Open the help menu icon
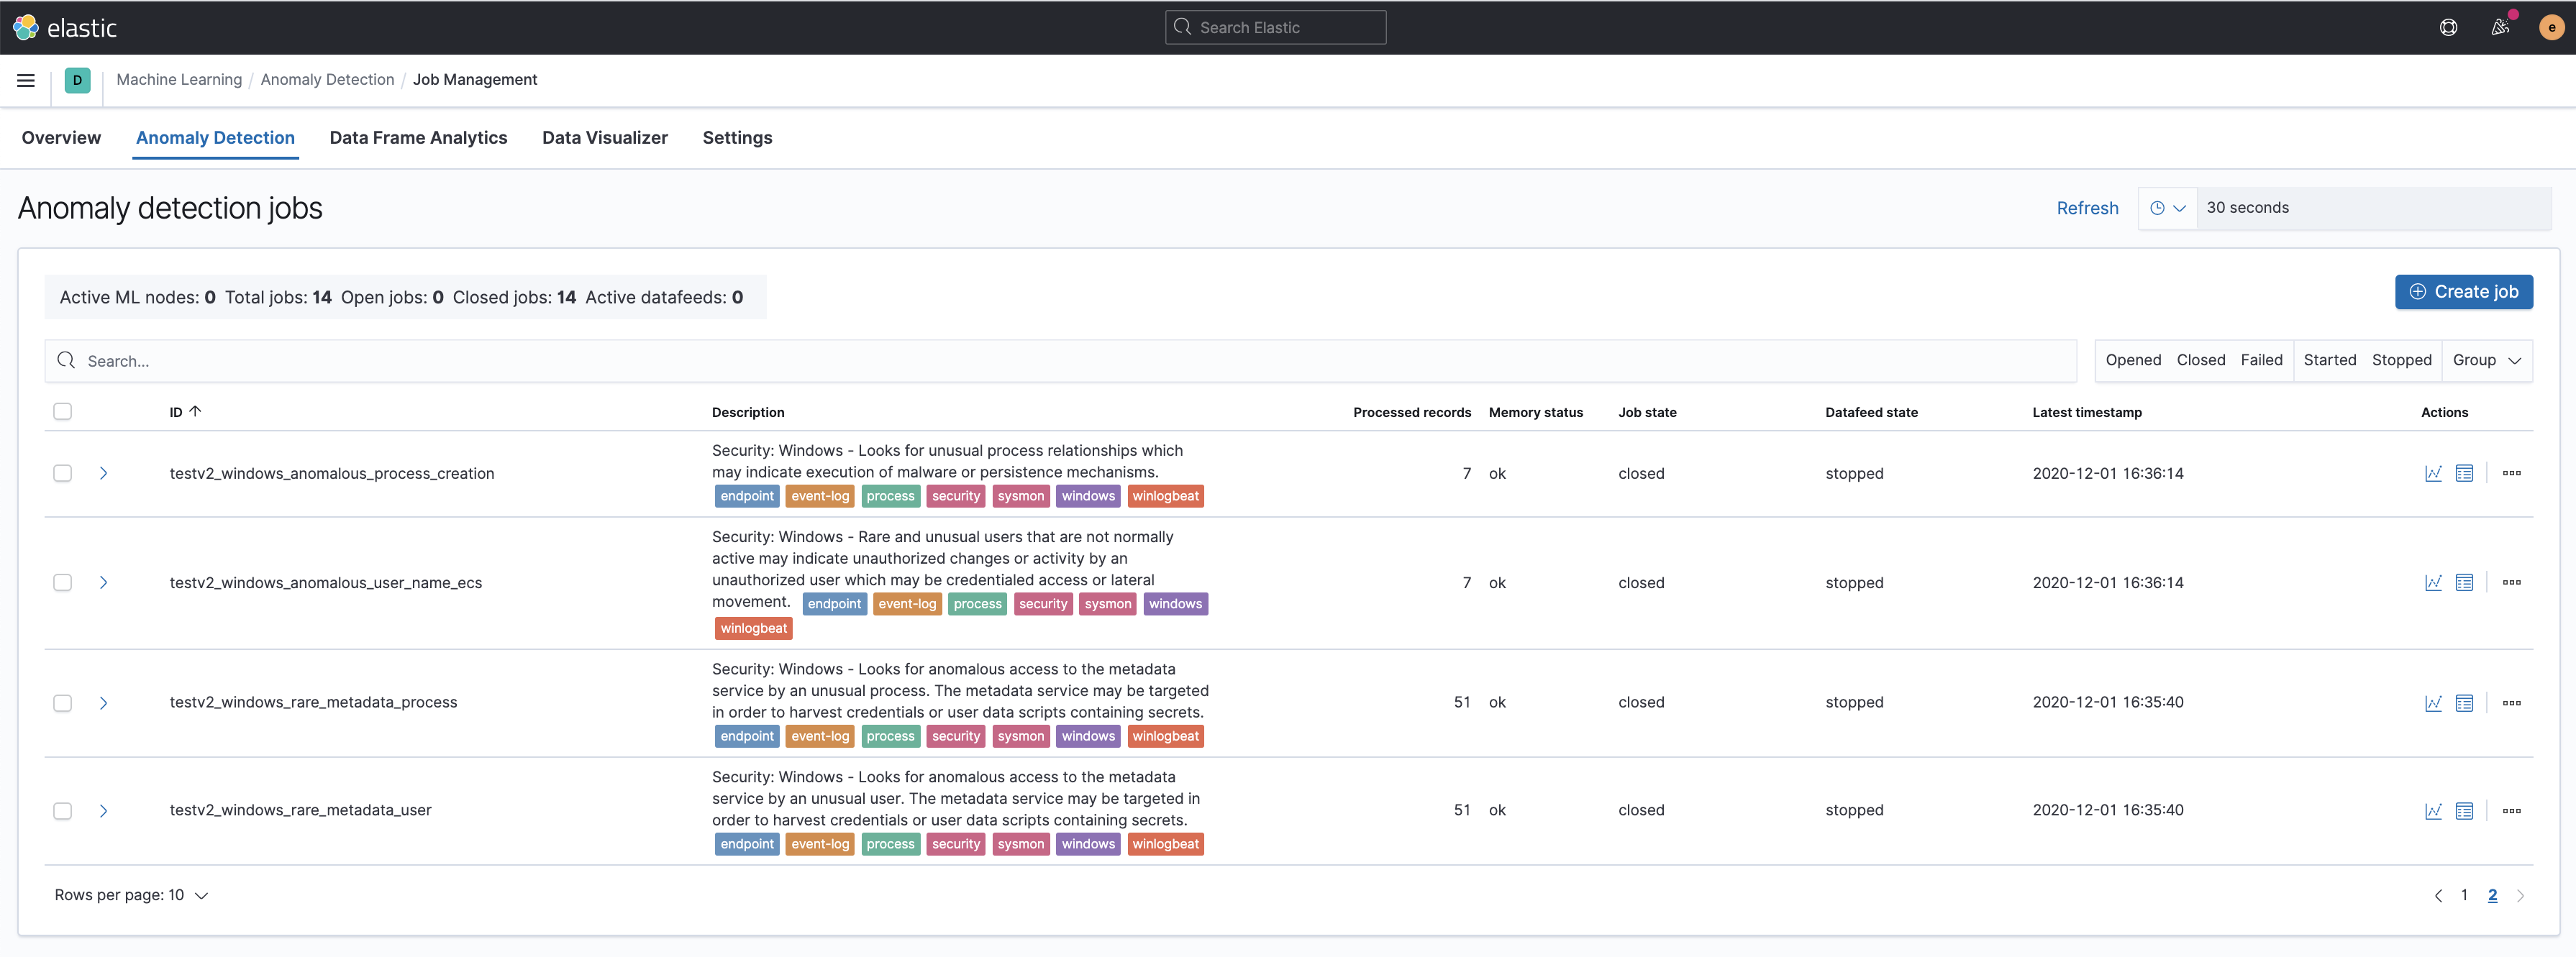The width and height of the screenshot is (2576, 957). [x=2448, y=28]
